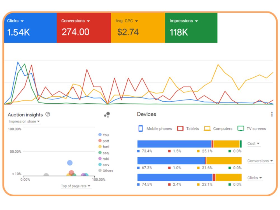Screen dimensions: 280x210
Task: Click the teal serv legend dot
Action: point(100,164)
